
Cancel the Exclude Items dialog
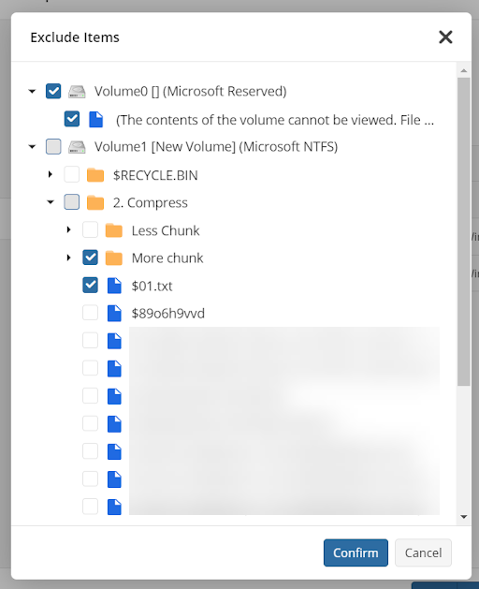[x=423, y=552]
